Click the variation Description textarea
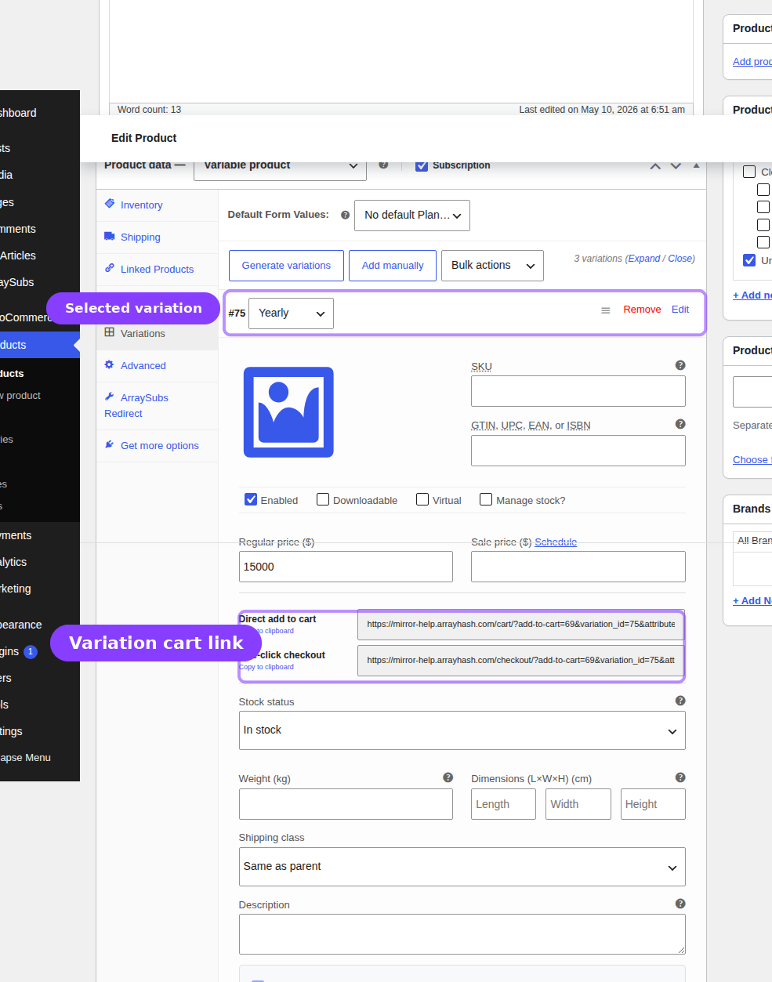 pyautogui.click(x=462, y=934)
